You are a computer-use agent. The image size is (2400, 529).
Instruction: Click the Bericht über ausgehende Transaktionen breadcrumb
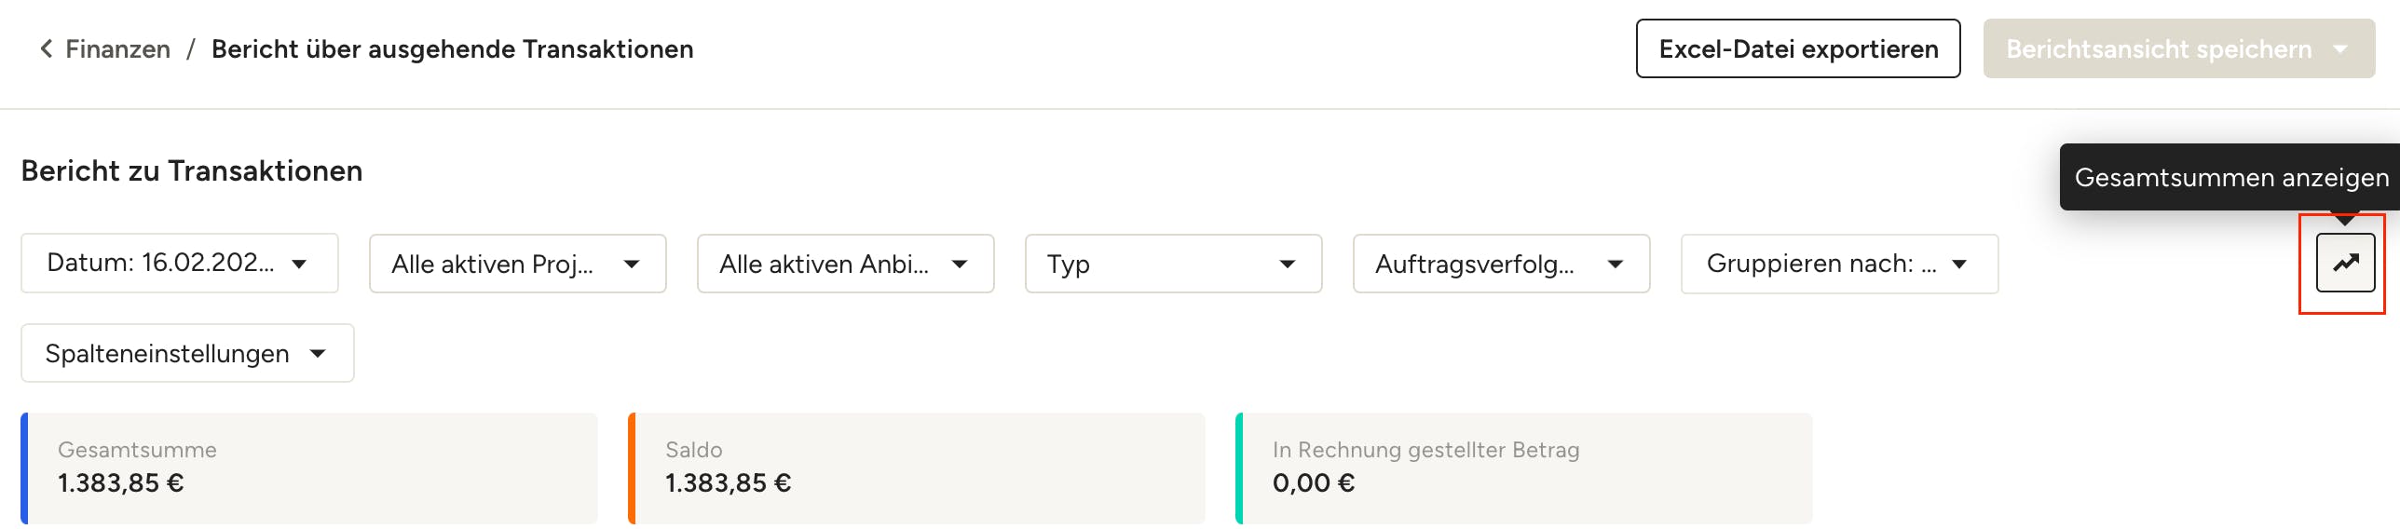[452, 48]
